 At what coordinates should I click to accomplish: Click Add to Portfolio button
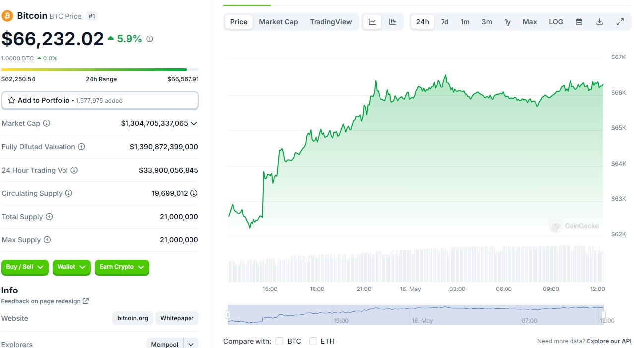coord(100,100)
